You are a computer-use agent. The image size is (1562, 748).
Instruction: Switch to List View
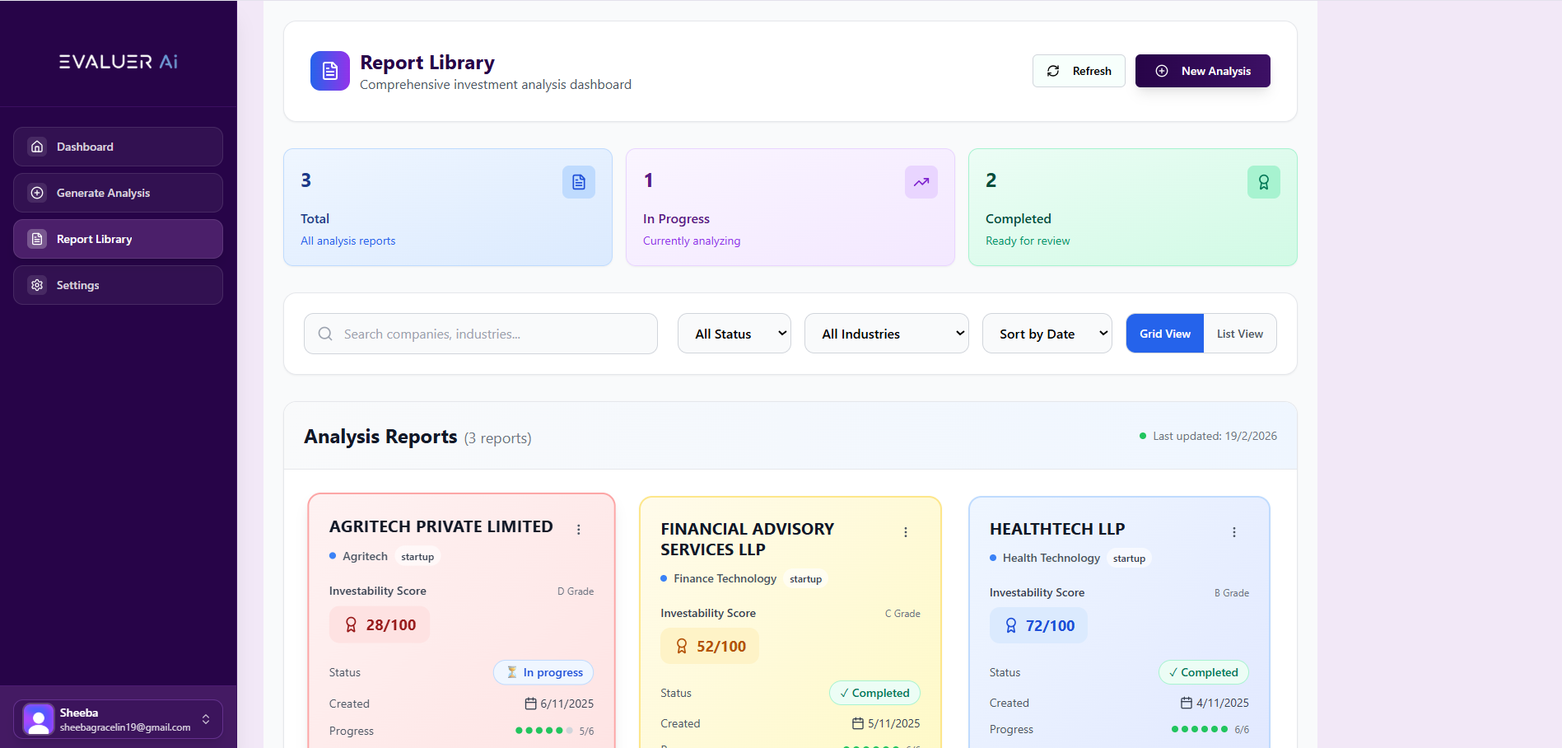(1239, 334)
